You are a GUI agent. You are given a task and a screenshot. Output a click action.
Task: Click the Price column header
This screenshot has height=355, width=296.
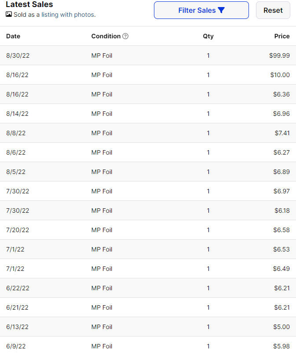click(282, 36)
